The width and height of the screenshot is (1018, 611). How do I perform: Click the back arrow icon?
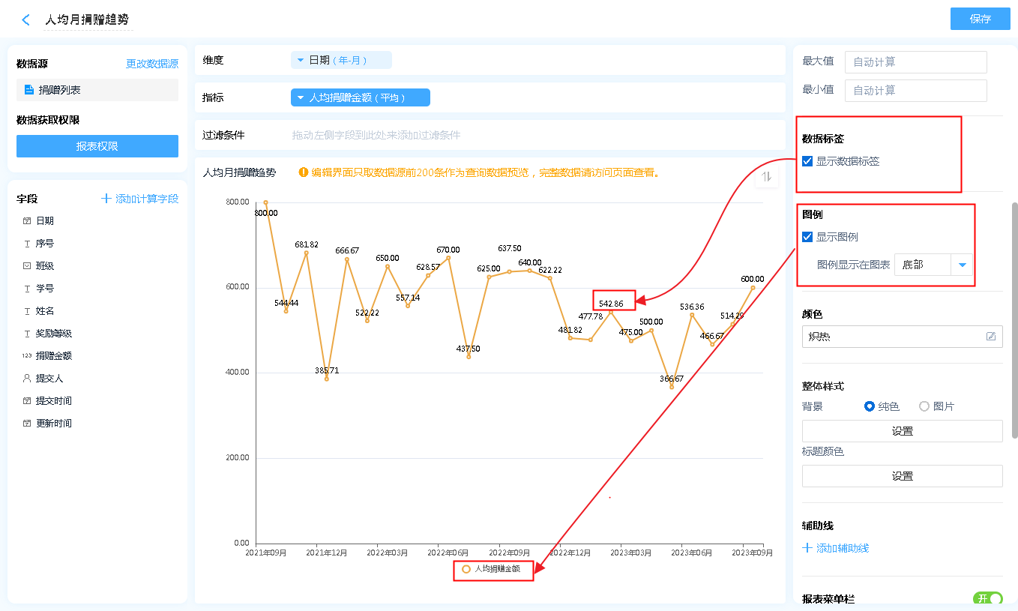[x=26, y=20]
